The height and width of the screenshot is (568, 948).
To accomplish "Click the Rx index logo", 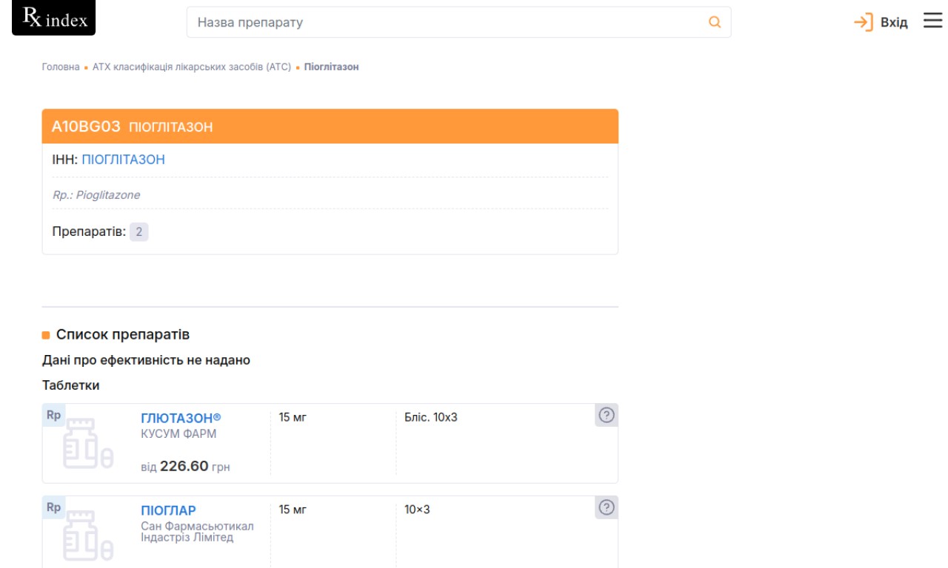I will tap(54, 18).
